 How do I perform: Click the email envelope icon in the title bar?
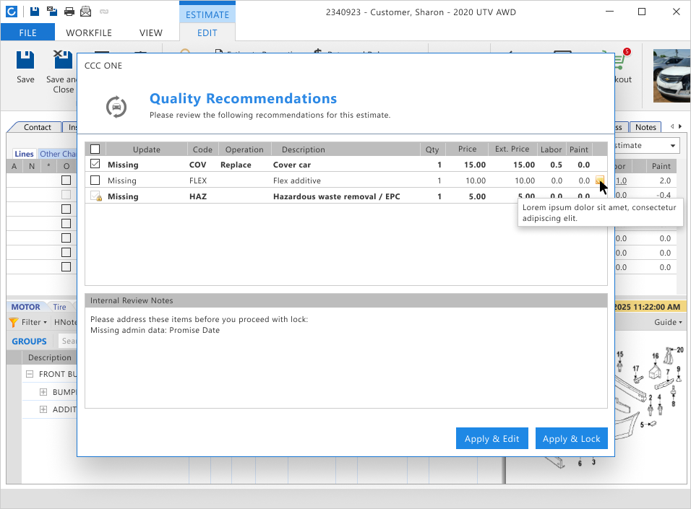point(85,12)
